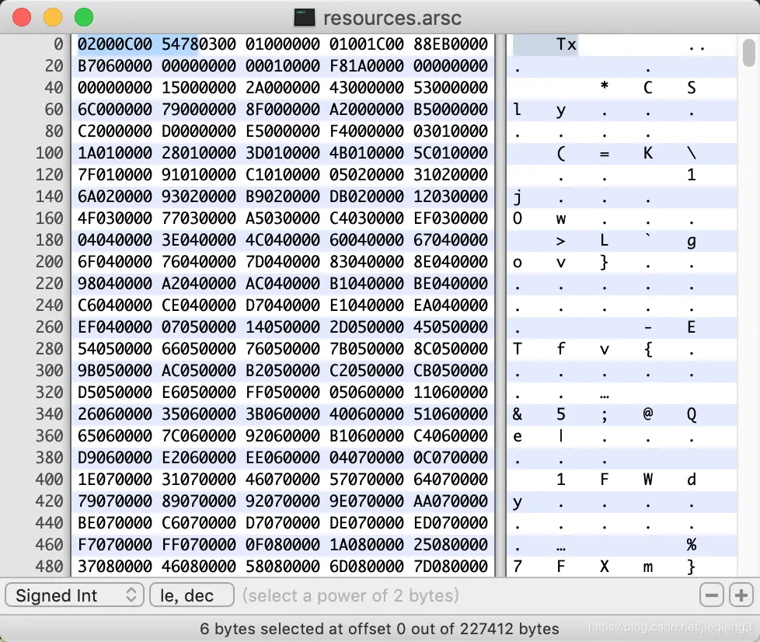
Task: Click hex group 26060000
Action: [x=115, y=414]
